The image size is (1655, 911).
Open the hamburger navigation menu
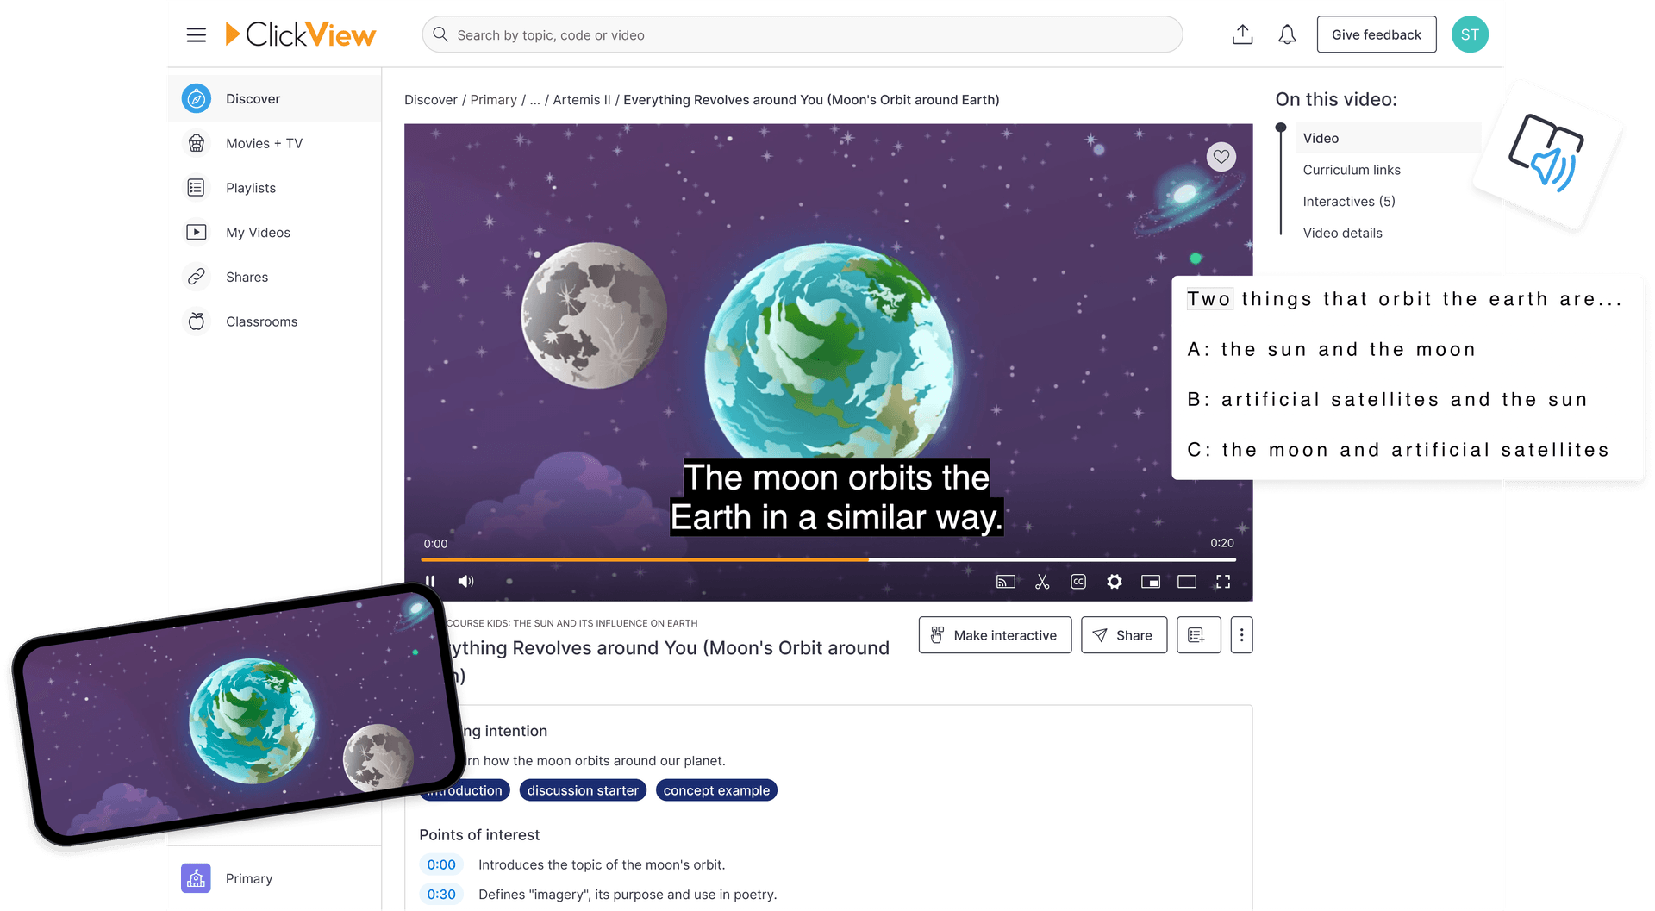(x=197, y=34)
